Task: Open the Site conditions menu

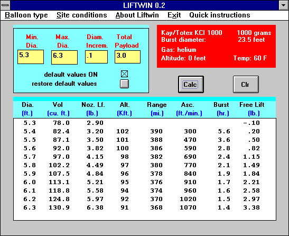Action: pyautogui.click(x=82, y=15)
